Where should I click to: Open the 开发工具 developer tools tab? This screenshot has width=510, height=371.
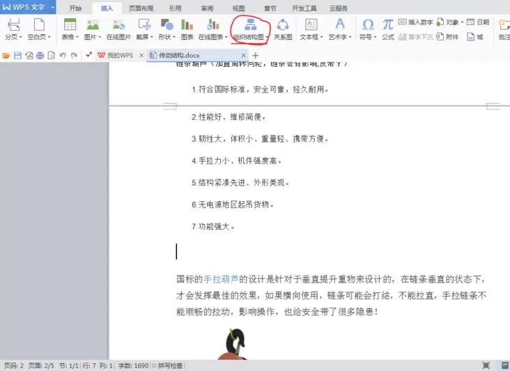click(304, 8)
